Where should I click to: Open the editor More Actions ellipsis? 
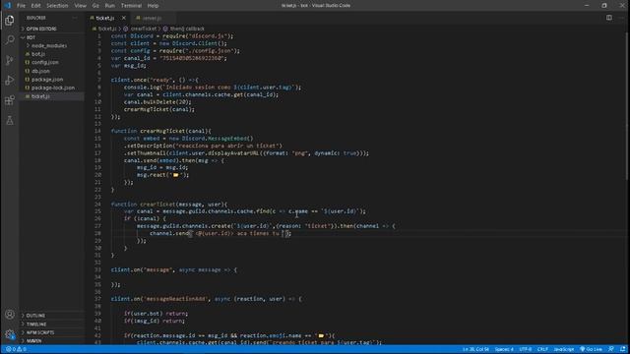[621, 18]
